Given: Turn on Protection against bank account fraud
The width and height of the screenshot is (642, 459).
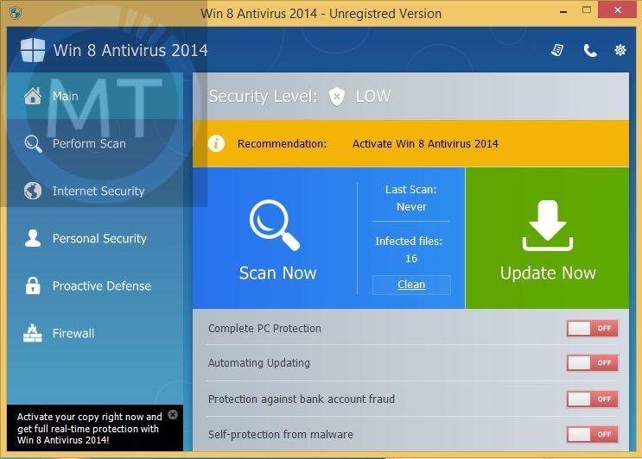Looking at the screenshot, I should pos(593,399).
